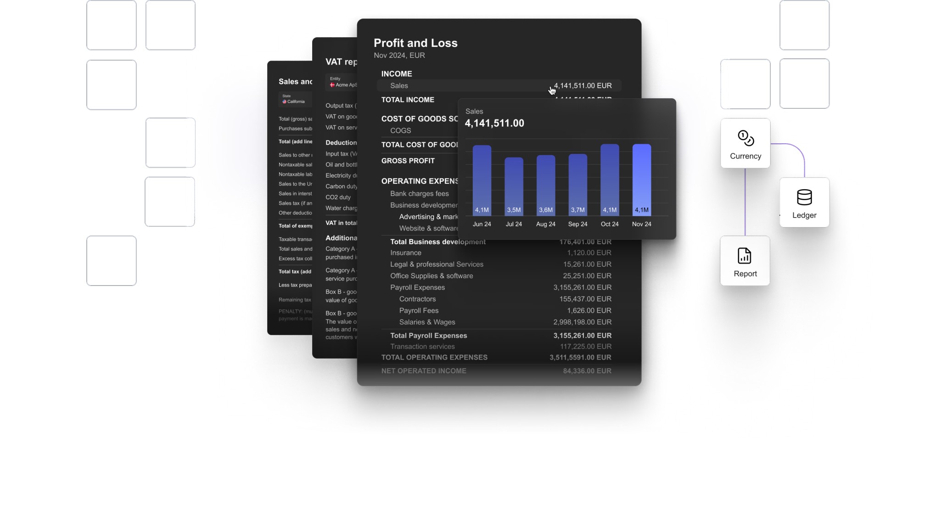Click the Denmark flag beside Acme ApS
The image size is (925, 505).
click(x=332, y=85)
